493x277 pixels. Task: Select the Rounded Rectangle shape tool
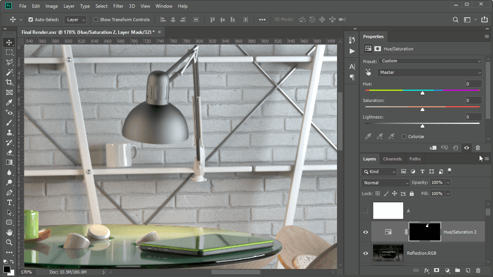pos(9,222)
